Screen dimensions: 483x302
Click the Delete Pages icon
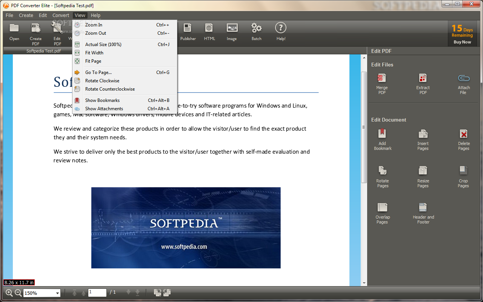point(464,134)
